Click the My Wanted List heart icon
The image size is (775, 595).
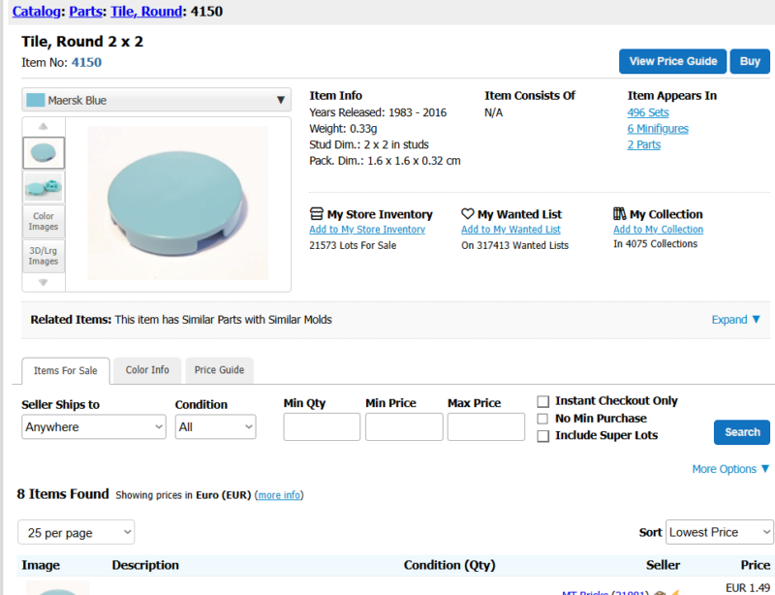(468, 213)
